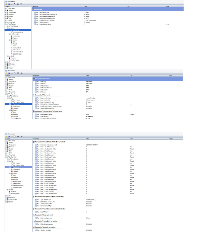
Task: Click the Products drop icon in bottom panel tree
Action: coord(10,192)
